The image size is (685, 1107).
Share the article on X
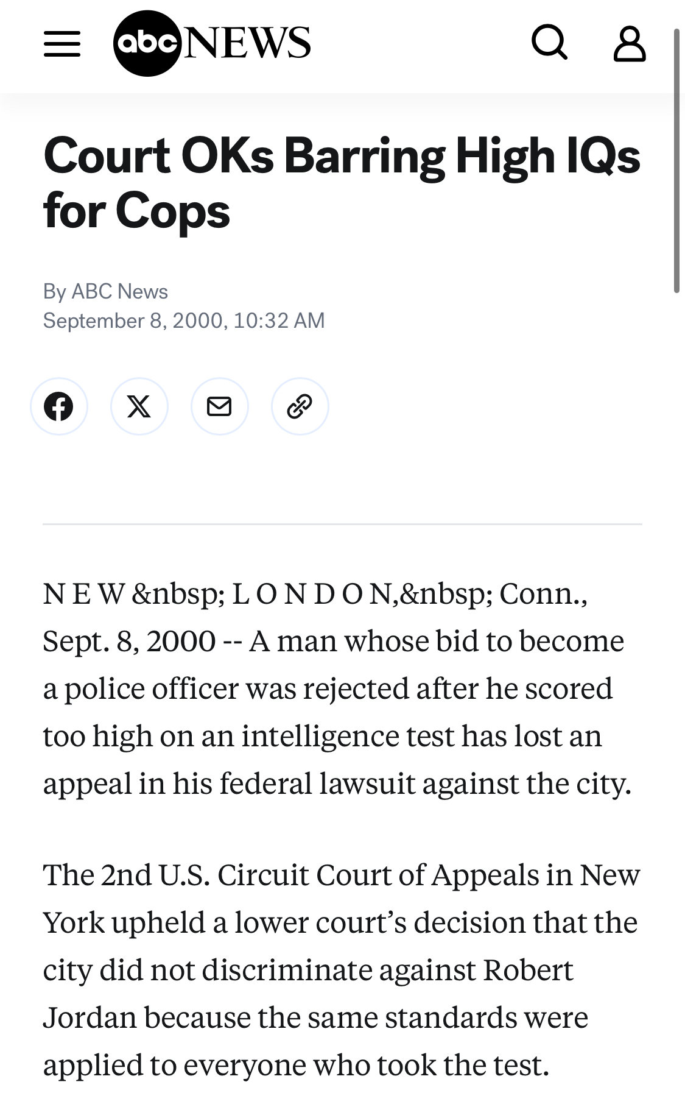[x=139, y=406]
